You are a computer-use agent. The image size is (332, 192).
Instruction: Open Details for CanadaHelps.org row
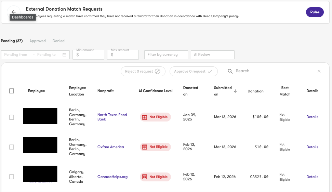point(312,177)
